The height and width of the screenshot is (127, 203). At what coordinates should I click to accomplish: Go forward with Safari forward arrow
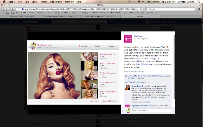pos(7,9)
